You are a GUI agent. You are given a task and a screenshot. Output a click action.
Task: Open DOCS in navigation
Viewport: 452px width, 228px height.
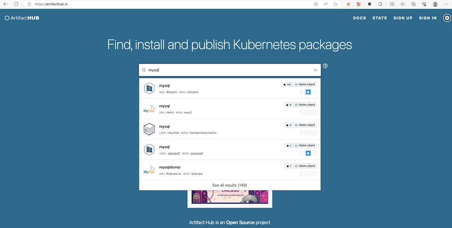pos(359,18)
